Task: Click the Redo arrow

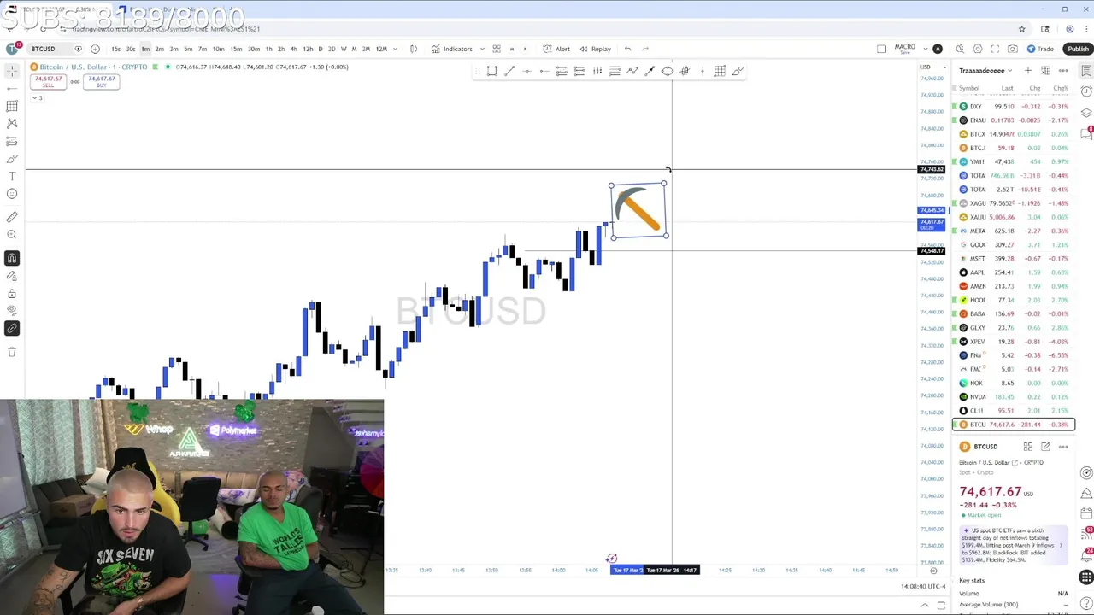Action: coord(645,49)
